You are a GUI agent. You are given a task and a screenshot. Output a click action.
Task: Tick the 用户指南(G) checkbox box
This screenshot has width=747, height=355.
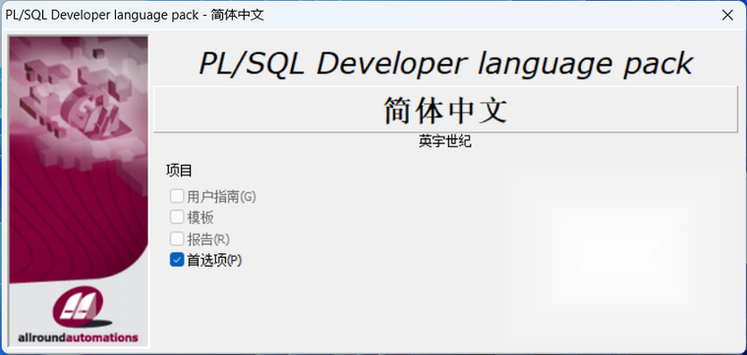click(x=177, y=196)
